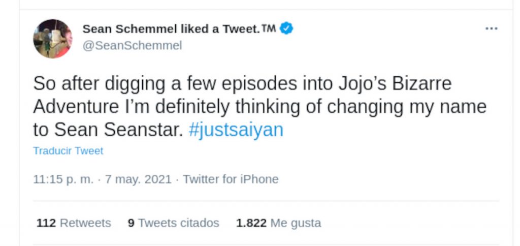The width and height of the screenshot is (520, 246).
Task: Click the tweet text mentioning Jojo's Bizarre Adventure
Action: coord(242,83)
